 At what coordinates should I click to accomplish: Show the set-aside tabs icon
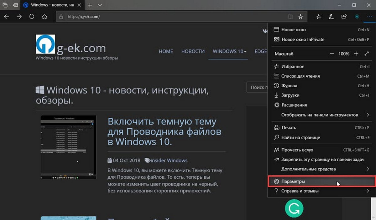[x=5, y=5]
